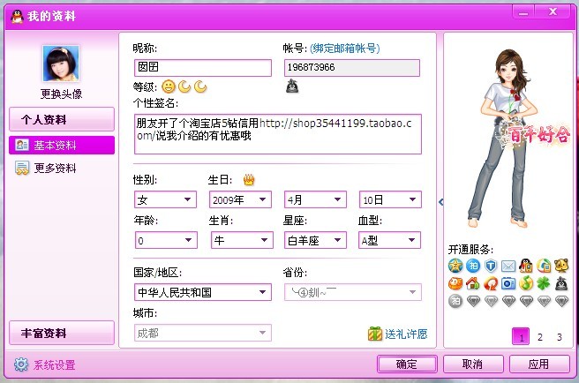Image resolution: width=579 pixels, height=383 pixels.
Task: Open the 绑定邮箱帐号 link
Action: 345,49
